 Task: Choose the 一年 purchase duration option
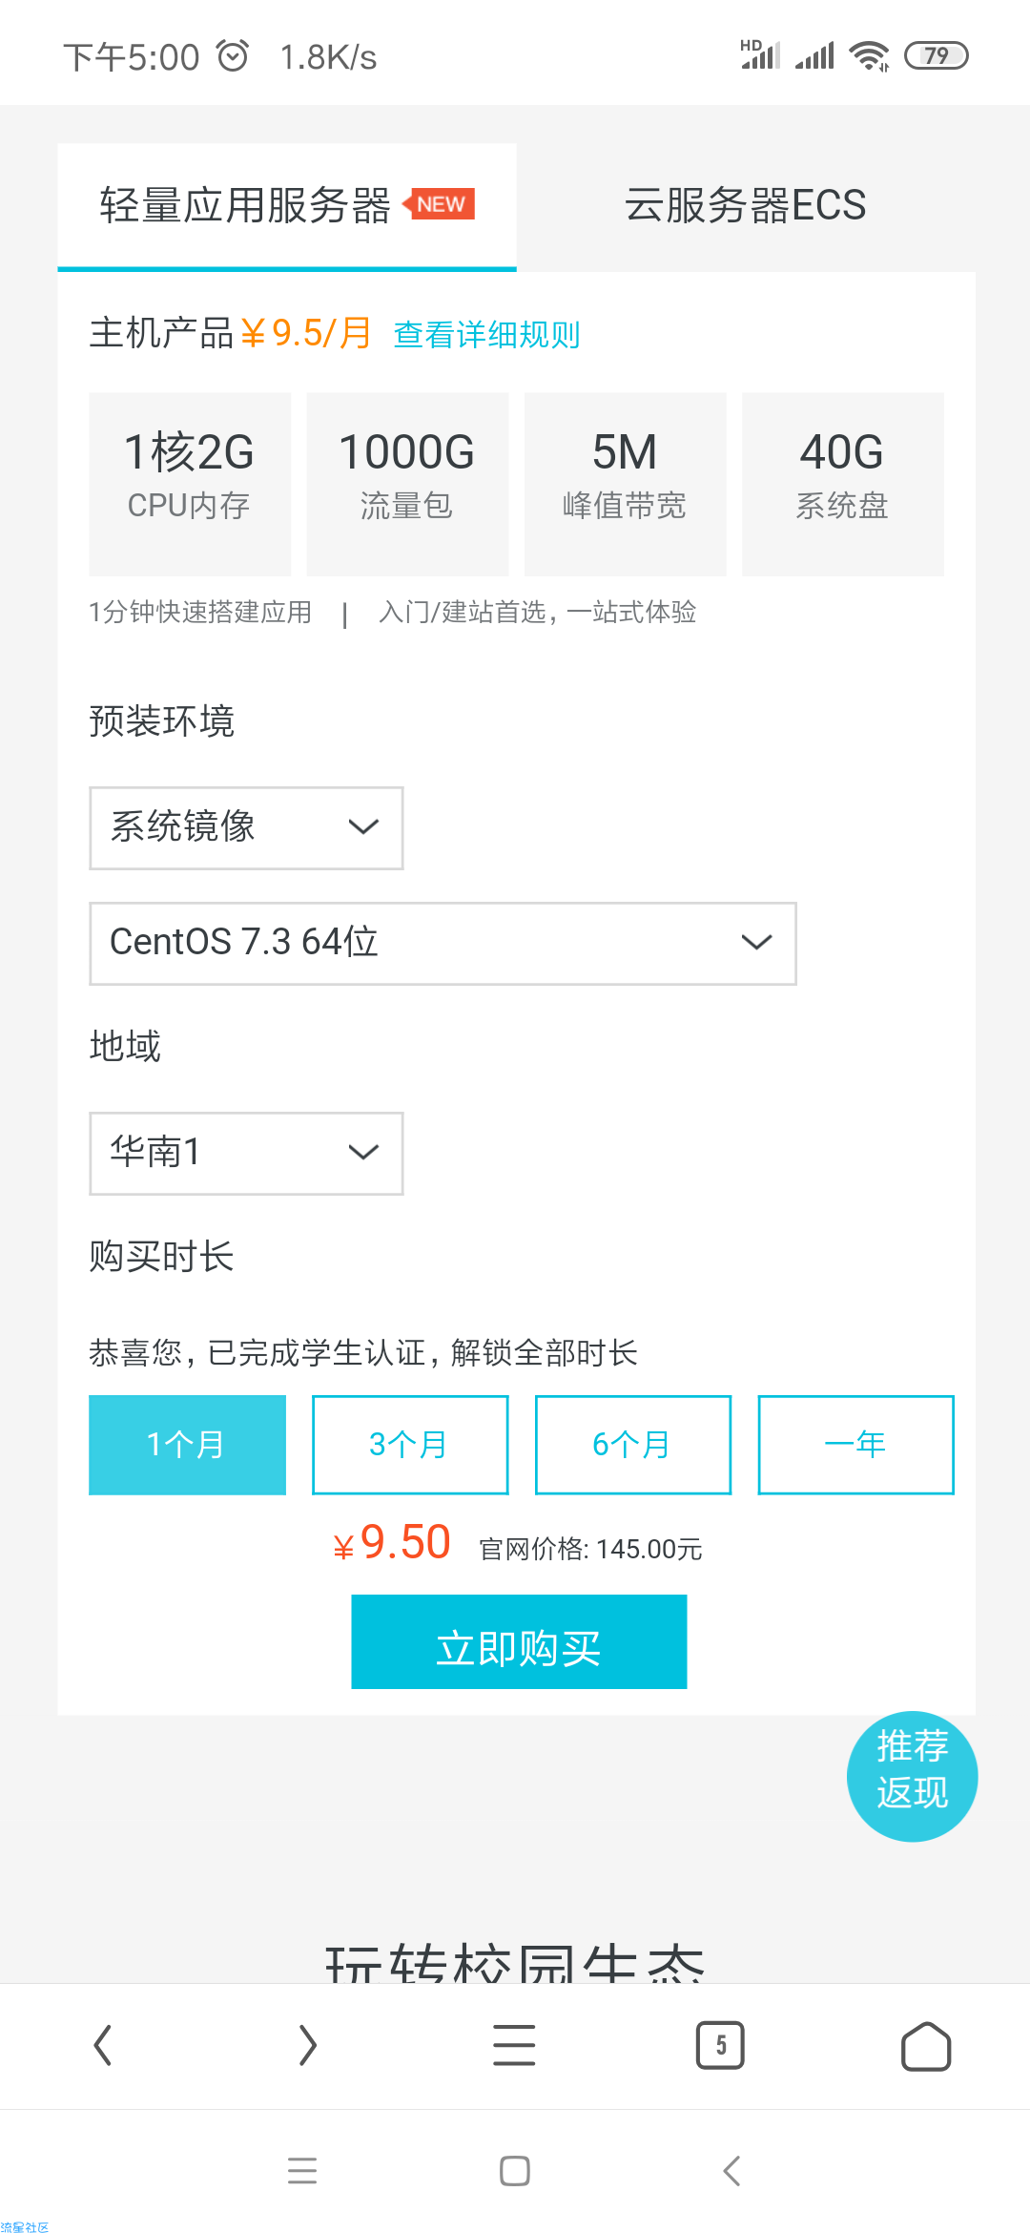click(x=856, y=1445)
